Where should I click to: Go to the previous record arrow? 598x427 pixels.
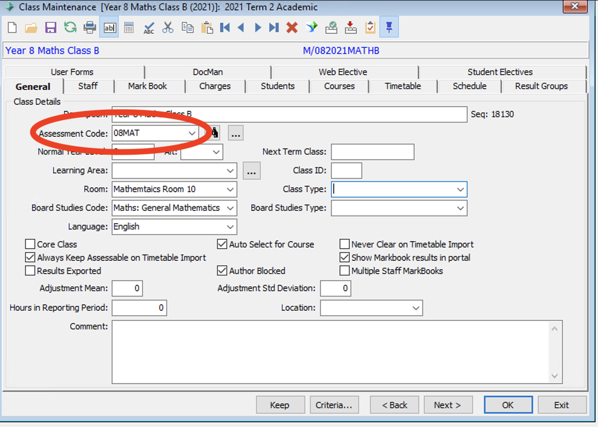[x=241, y=27]
